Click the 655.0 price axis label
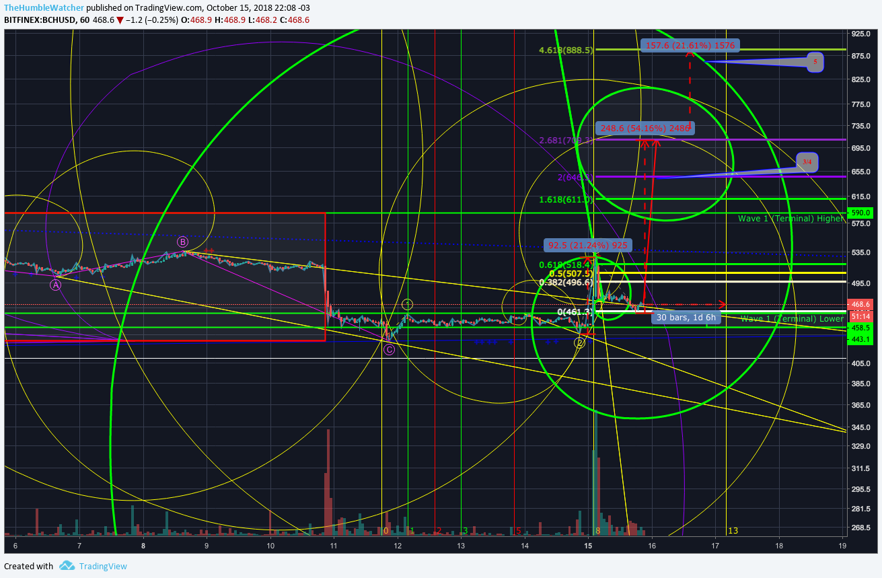Viewport: 882px width, 578px height. coord(862,172)
